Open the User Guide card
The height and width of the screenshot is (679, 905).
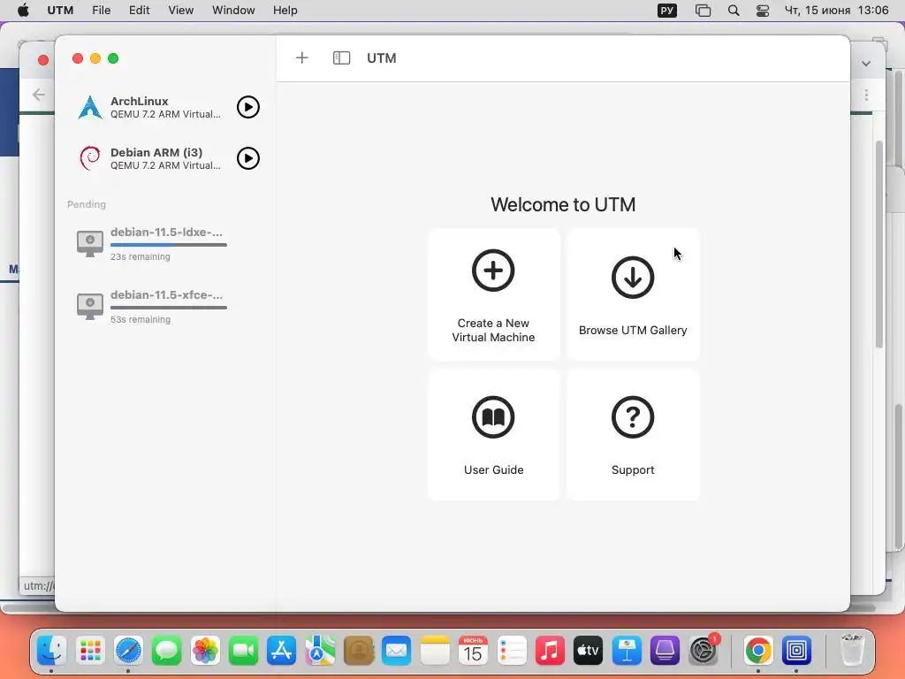(493, 435)
